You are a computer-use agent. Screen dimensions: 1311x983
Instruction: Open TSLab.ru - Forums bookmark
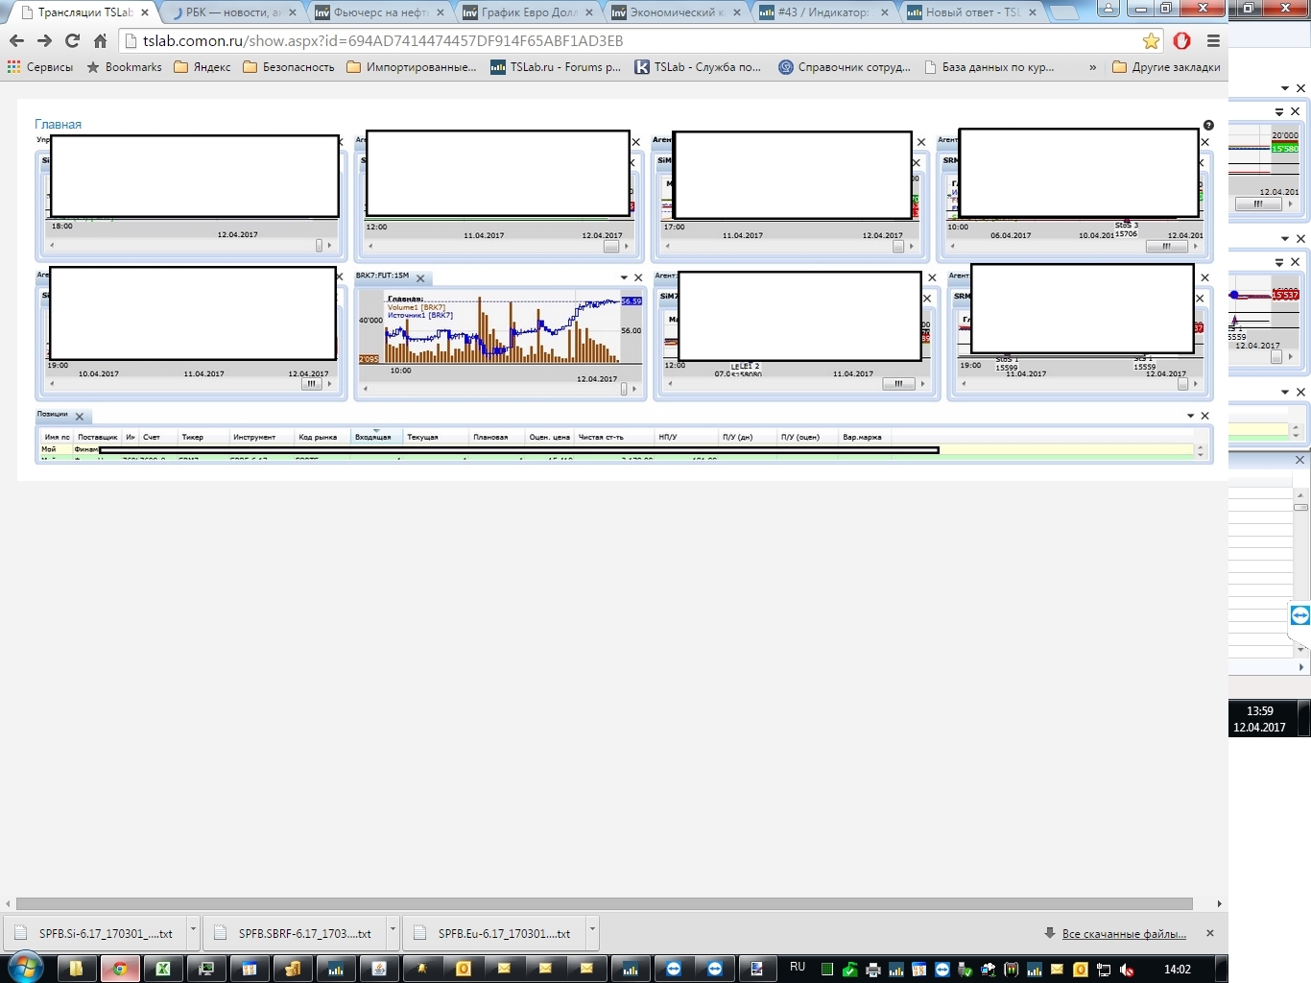[x=556, y=67]
